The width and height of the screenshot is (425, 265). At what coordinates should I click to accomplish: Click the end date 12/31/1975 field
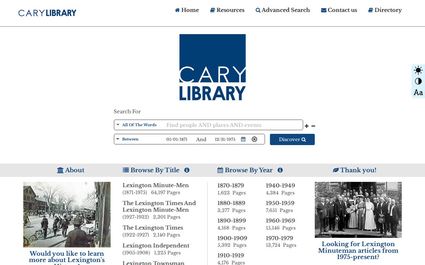click(x=225, y=139)
